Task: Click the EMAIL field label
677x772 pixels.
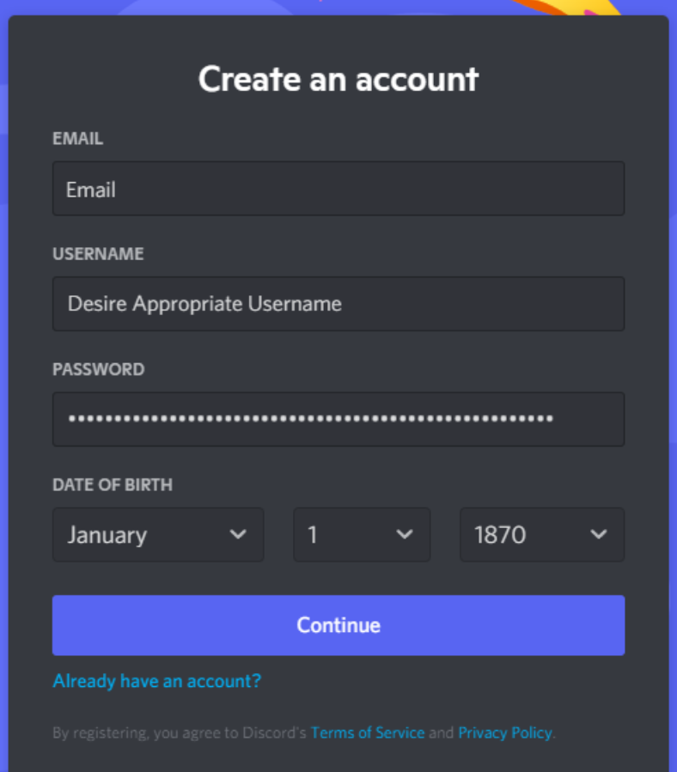Action: pos(78,139)
